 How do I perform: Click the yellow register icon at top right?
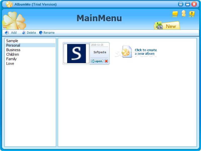pyautogui.click(x=175, y=14)
